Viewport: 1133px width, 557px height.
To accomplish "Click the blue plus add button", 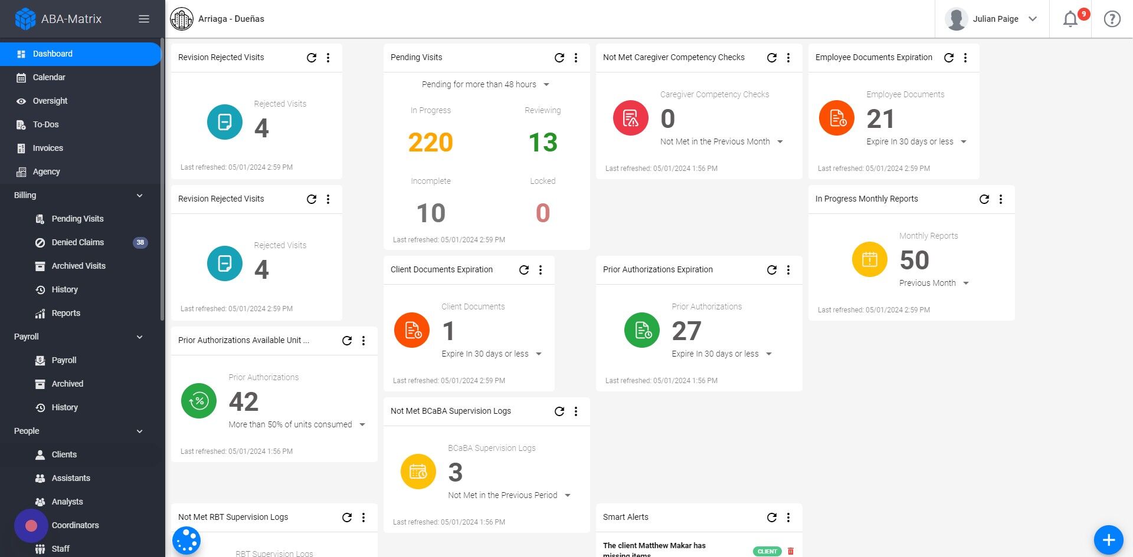I will pos(1108,540).
